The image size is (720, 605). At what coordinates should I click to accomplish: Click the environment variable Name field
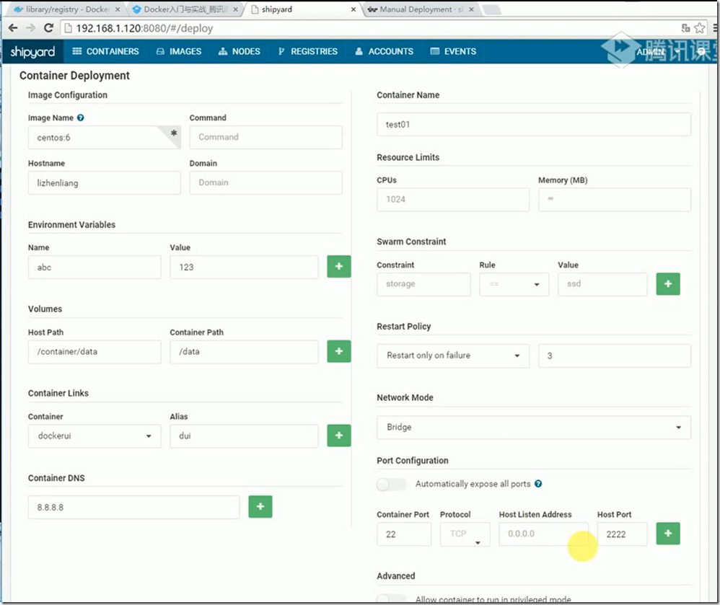(95, 267)
